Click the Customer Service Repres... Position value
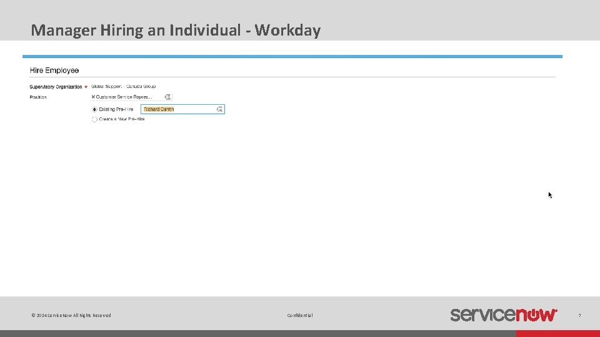600x337 pixels. (124, 97)
